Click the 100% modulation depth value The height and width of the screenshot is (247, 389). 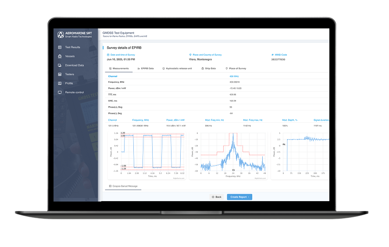point(285,126)
